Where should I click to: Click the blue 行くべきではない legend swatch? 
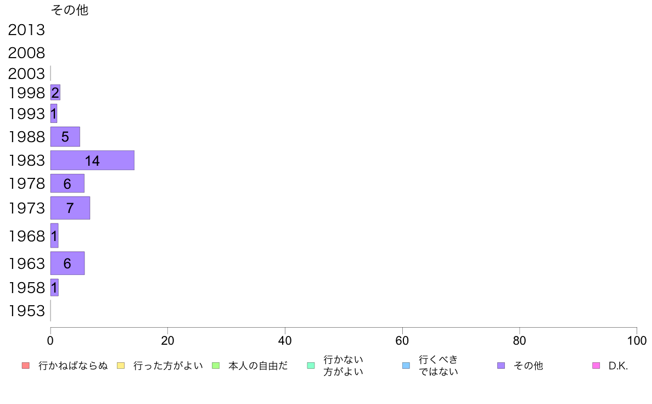[406, 366]
